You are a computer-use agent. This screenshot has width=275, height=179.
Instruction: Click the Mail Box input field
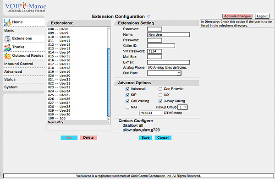(154, 57)
